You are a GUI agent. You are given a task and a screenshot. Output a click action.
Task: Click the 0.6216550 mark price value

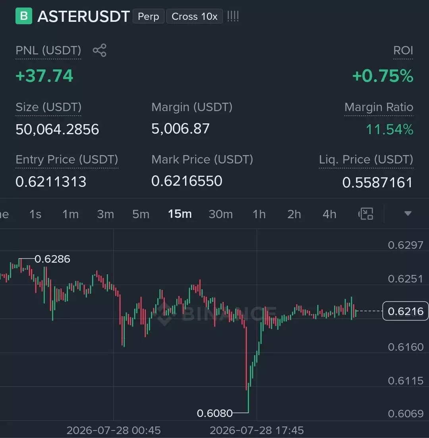pyautogui.click(x=187, y=181)
